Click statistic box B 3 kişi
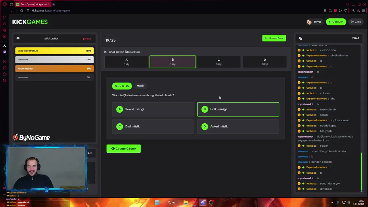 (x=173, y=62)
